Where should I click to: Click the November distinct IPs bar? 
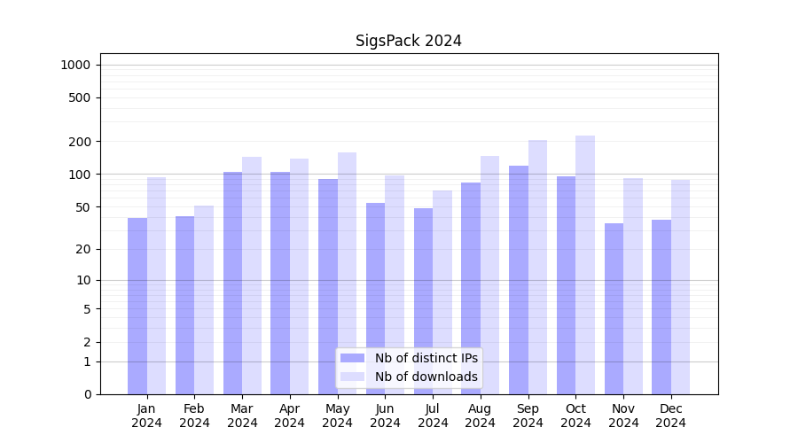coord(614,308)
